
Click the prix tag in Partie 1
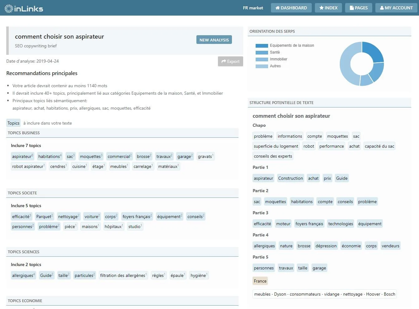coord(327,178)
